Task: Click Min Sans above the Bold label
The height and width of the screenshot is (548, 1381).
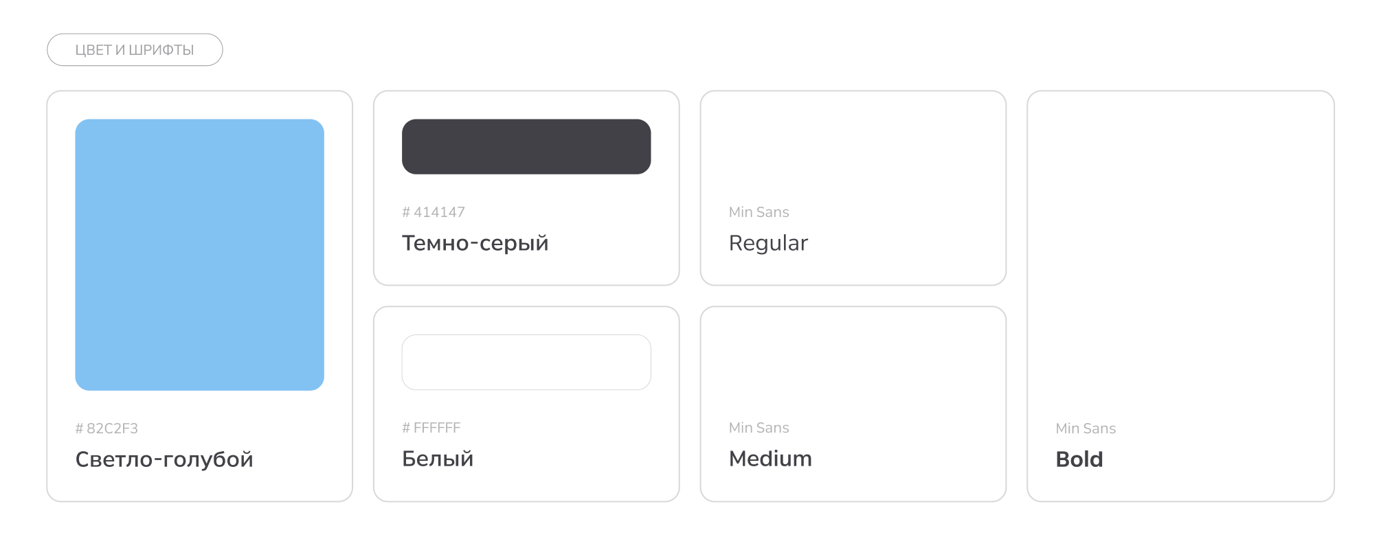Action: point(1086,429)
